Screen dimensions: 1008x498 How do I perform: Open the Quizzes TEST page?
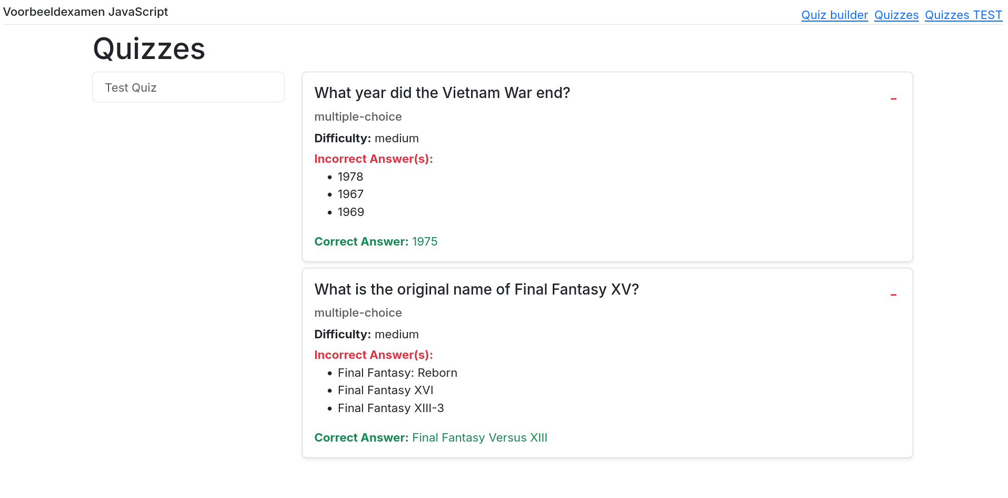pos(963,15)
